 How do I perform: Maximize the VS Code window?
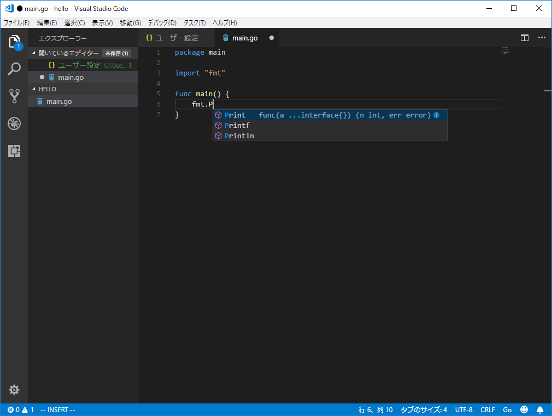[514, 8]
